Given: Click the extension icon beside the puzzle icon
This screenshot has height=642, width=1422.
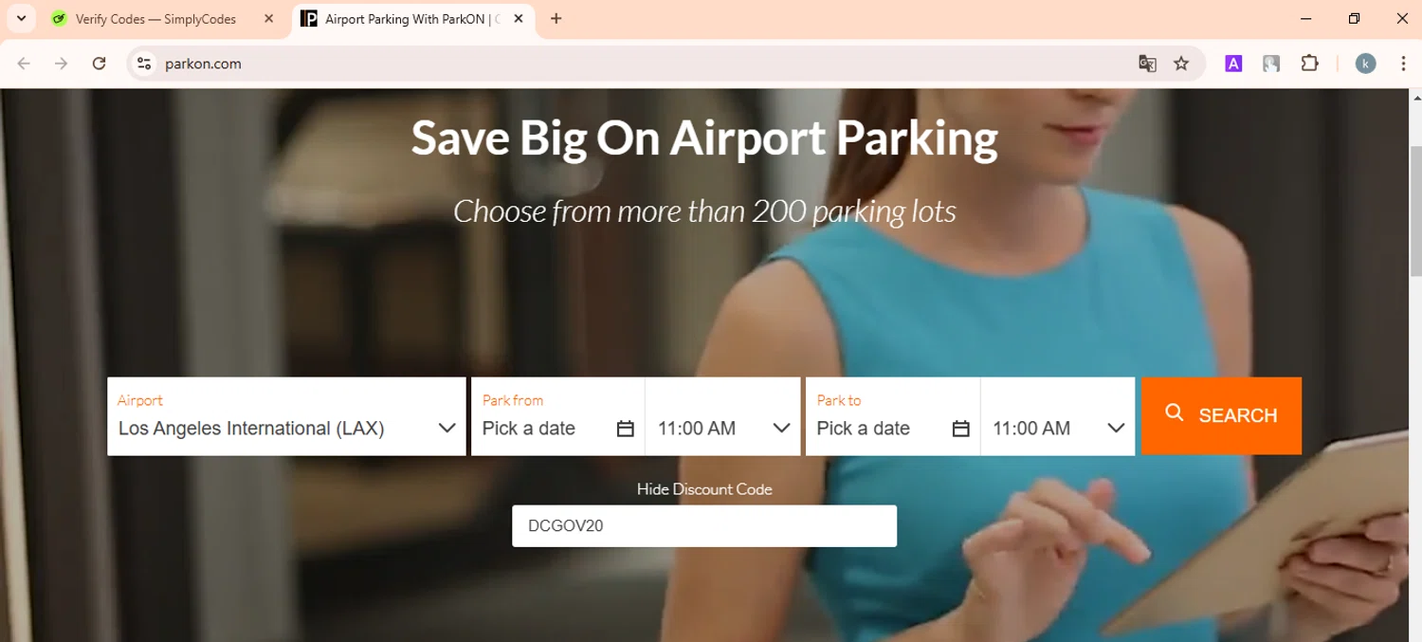Looking at the screenshot, I should [x=1271, y=64].
